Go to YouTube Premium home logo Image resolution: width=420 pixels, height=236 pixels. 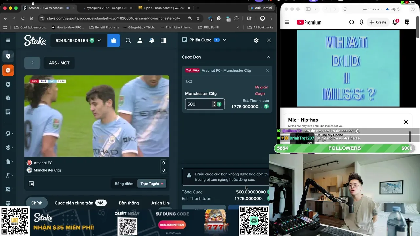tap(309, 22)
